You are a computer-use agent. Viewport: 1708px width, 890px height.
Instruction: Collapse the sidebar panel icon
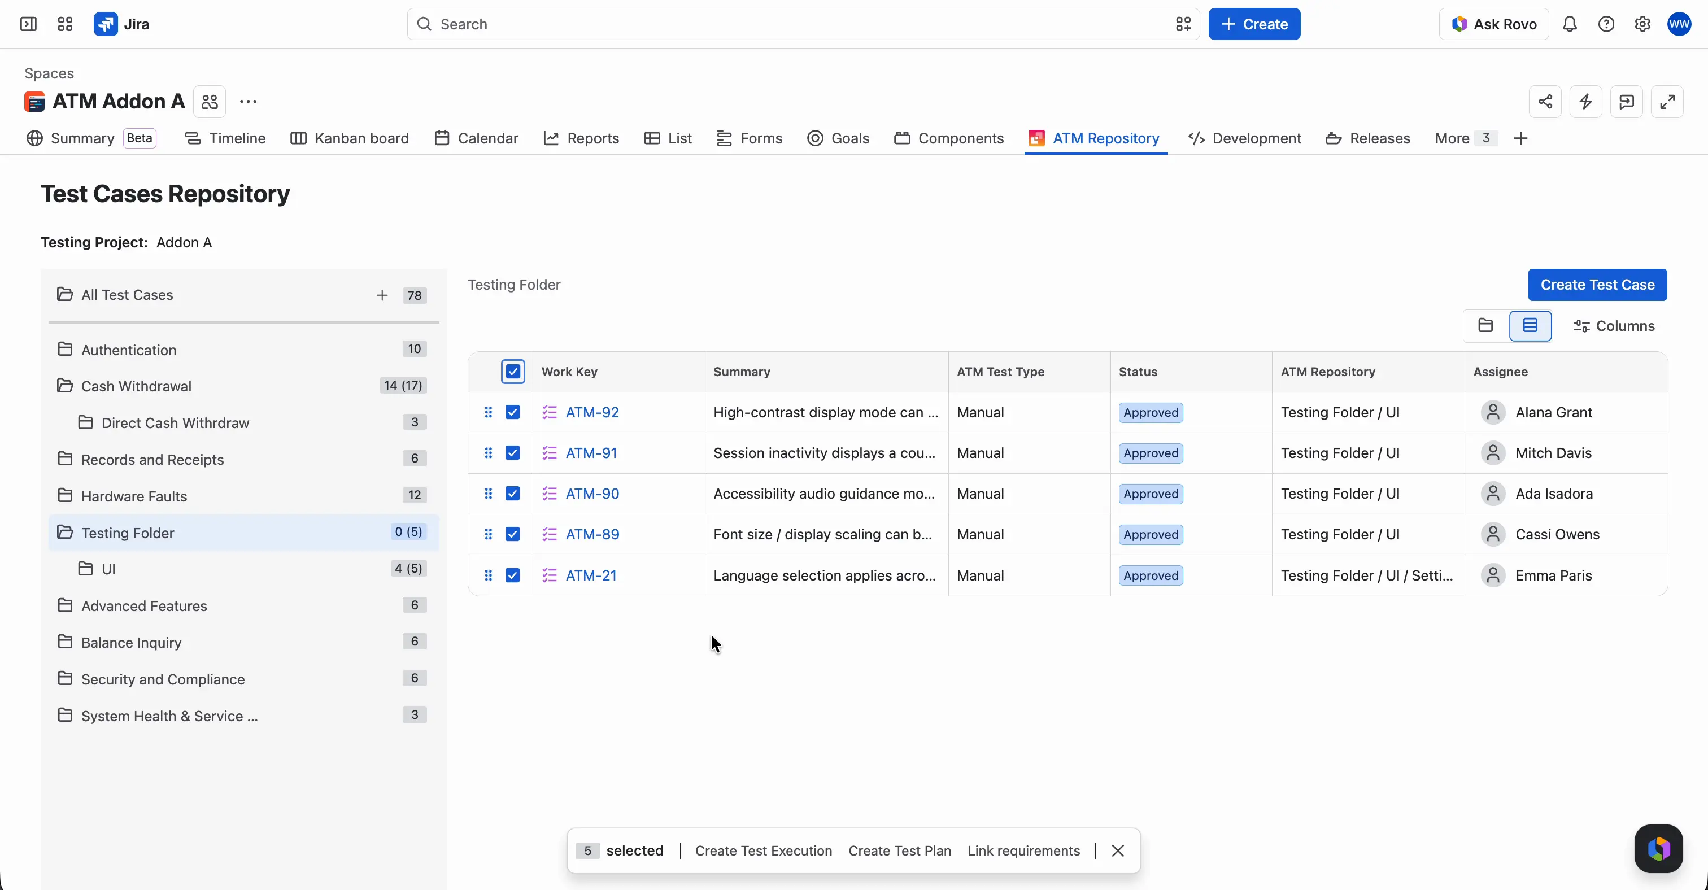pos(28,24)
